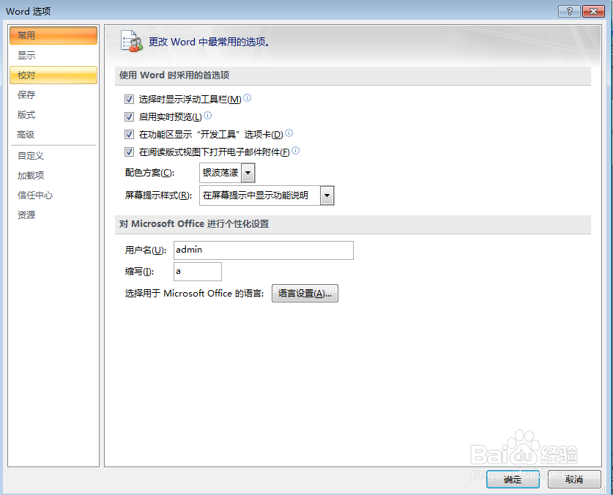
Task: Click the 用户名 field containing admin
Action: [x=264, y=250]
